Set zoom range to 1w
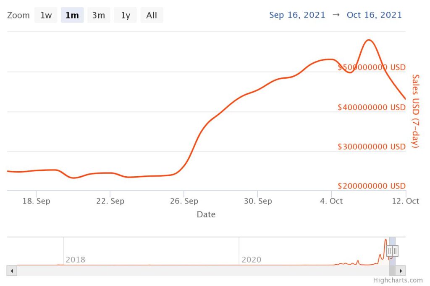Image resolution: width=430 pixels, height=286 pixels. pyautogui.click(x=46, y=15)
